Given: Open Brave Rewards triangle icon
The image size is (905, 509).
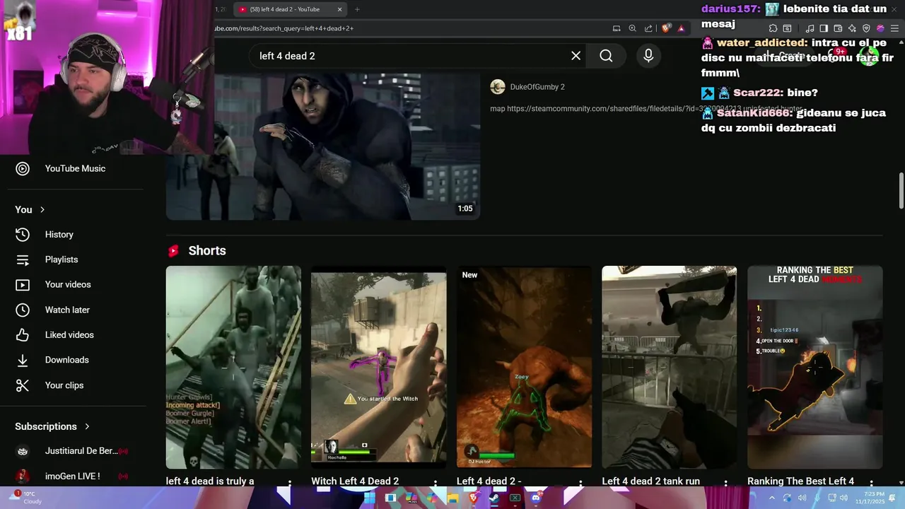Looking at the screenshot, I should pos(681,28).
